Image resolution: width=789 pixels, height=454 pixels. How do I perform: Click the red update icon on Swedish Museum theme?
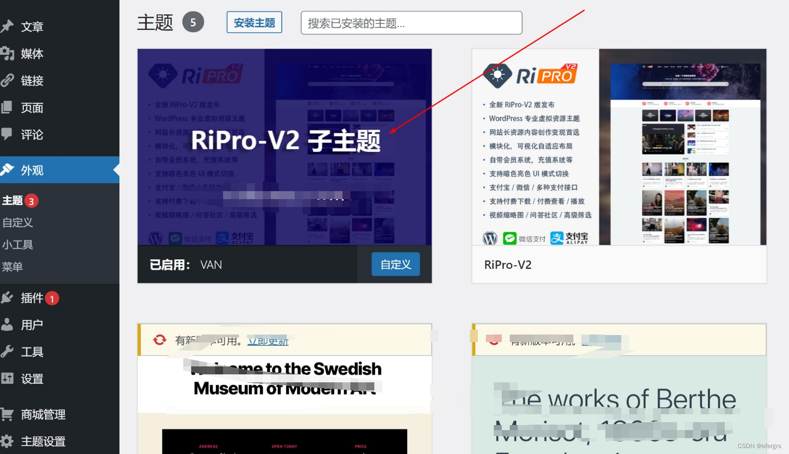click(x=160, y=340)
